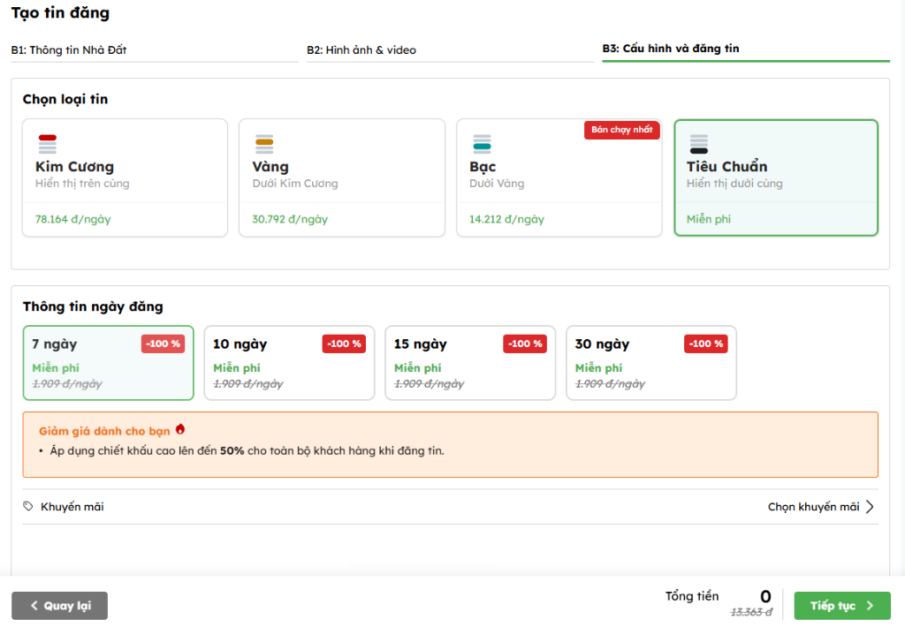This screenshot has width=905, height=627.
Task: Click the Khuyến mãi tag icon
Action: point(29,507)
